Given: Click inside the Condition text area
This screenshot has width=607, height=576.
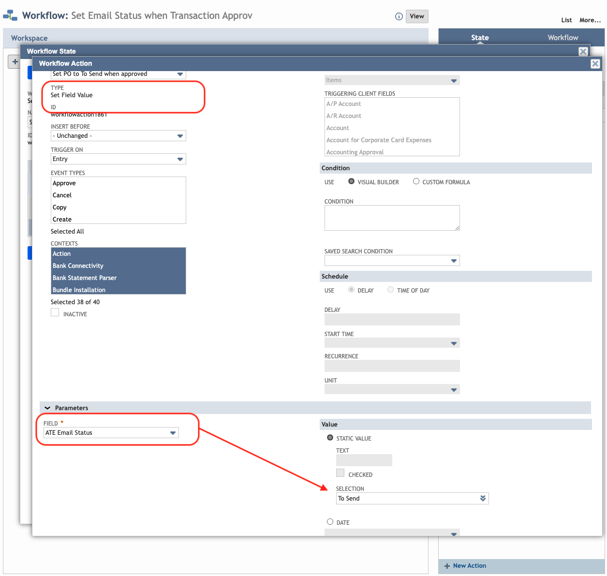Looking at the screenshot, I should pos(392,218).
